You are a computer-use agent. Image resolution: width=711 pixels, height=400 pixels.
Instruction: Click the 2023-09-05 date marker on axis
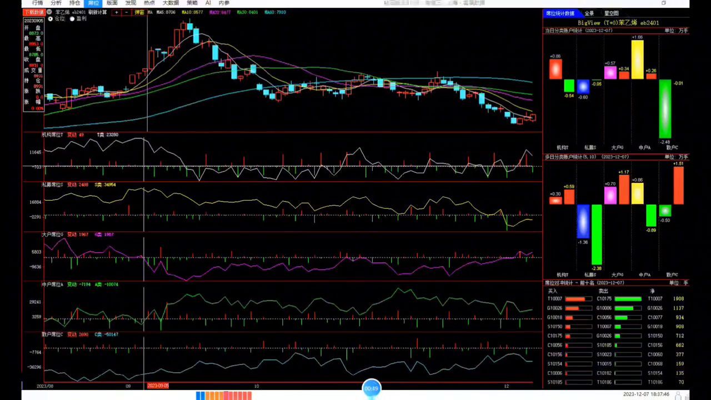158,386
